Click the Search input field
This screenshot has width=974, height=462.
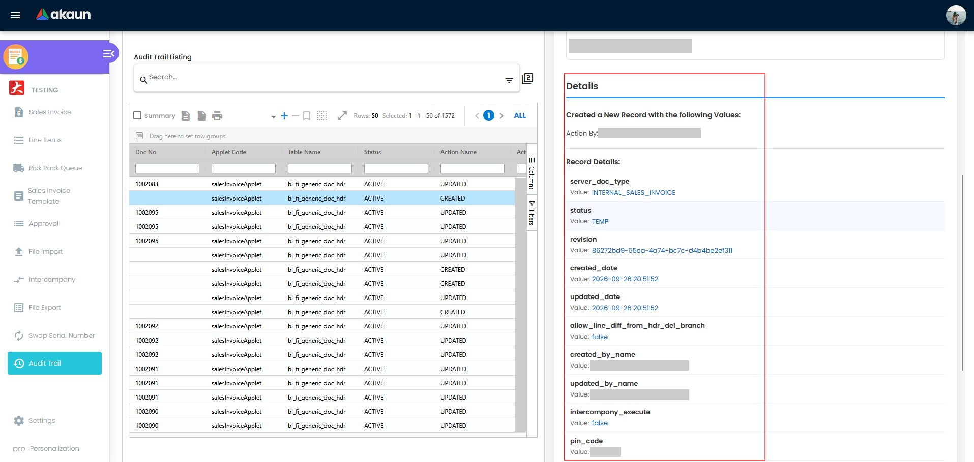point(326,78)
